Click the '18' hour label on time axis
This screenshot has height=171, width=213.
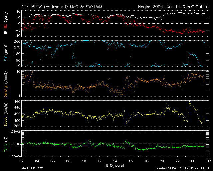point(146,161)
